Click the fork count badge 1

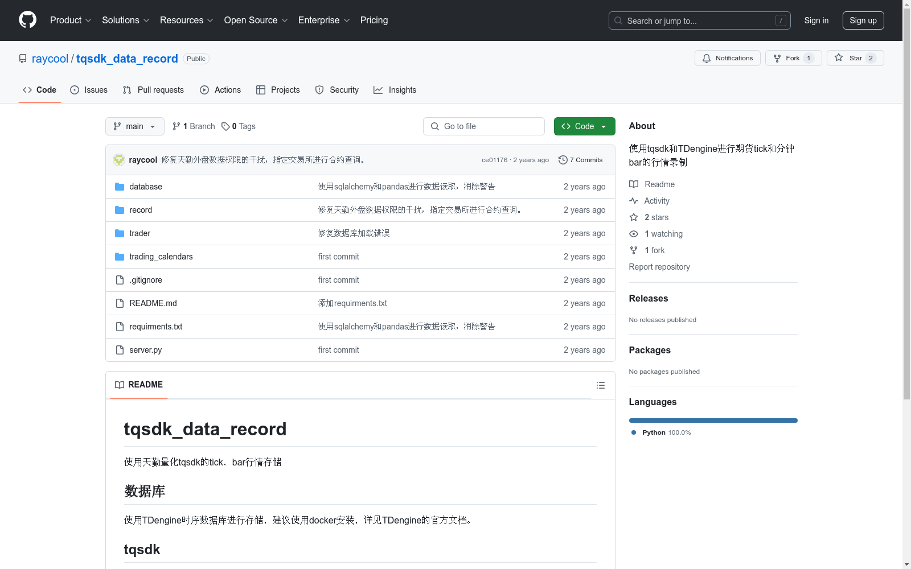point(809,58)
